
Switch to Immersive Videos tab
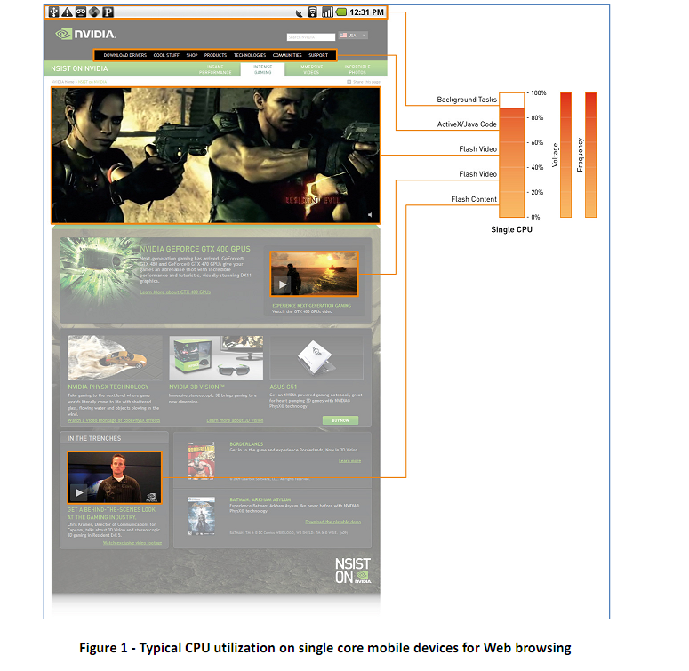pos(311,69)
